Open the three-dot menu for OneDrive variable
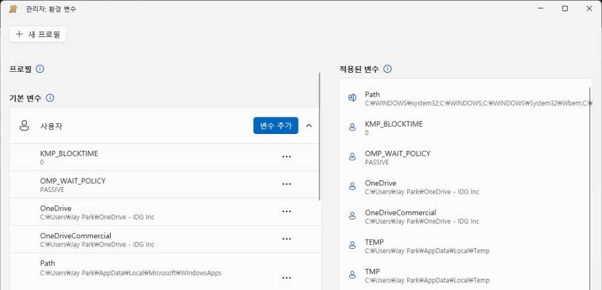This screenshot has width=602, height=290. [x=287, y=211]
